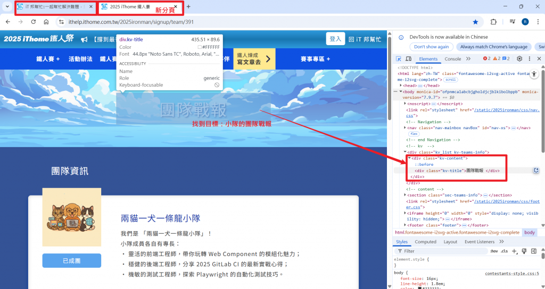Switch to the Elements panel tab

point(428,59)
